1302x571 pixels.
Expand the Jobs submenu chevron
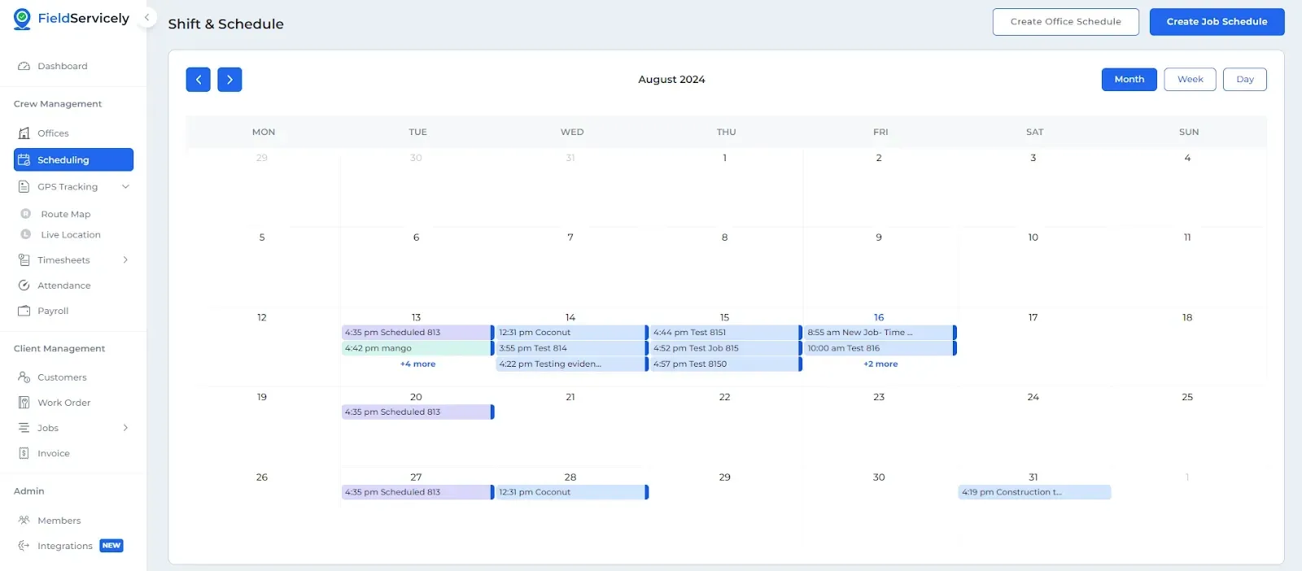(x=125, y=428)
